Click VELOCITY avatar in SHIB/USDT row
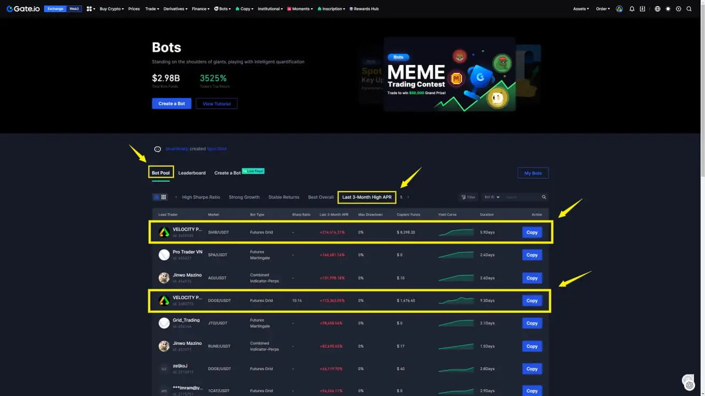This screenshot has height=396, width=705. point(164,232)
